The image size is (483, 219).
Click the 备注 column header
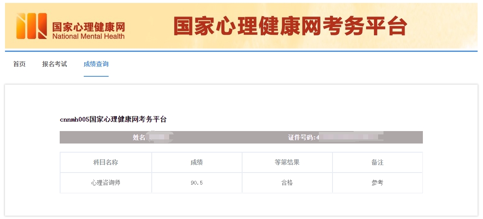pos(377,162)
